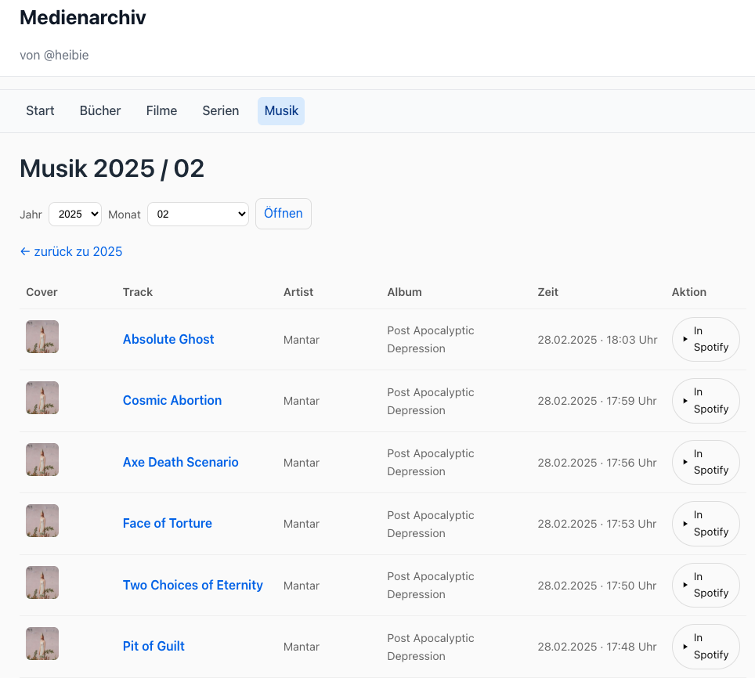Image resolution: width=755 pixels, height=678 pixels.
Task: Play Cosmic Abortion in Spotify
Action: [705, 401]
